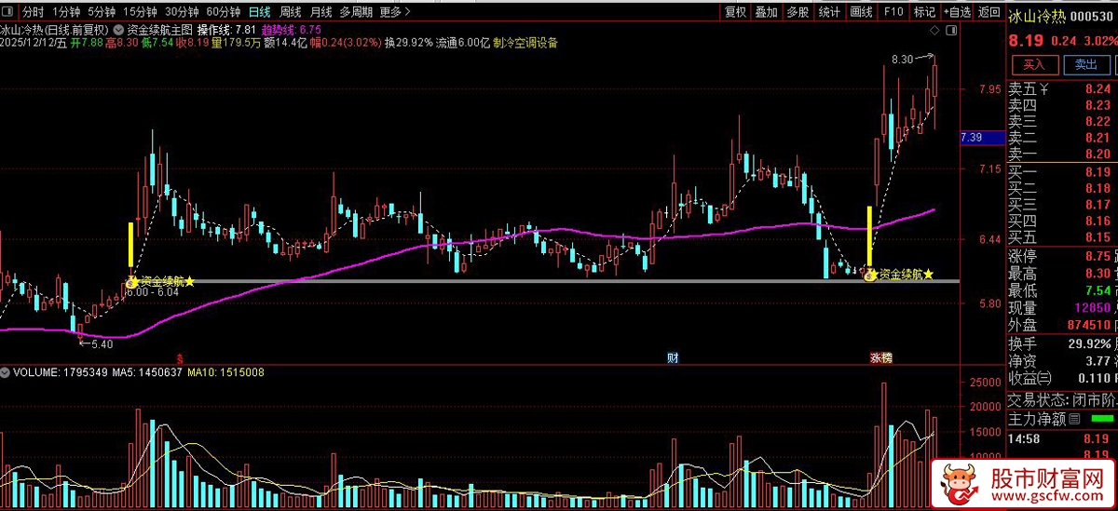Add stock via +自选 button
Image resolution: width=1118 pixels, height=511 pixels.
pos(957,12)
